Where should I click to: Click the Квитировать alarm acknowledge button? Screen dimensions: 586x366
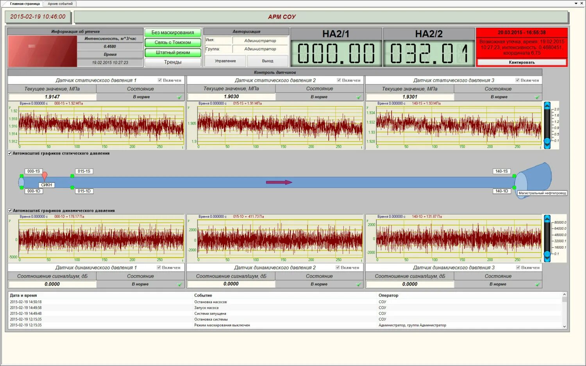point(522,62)
